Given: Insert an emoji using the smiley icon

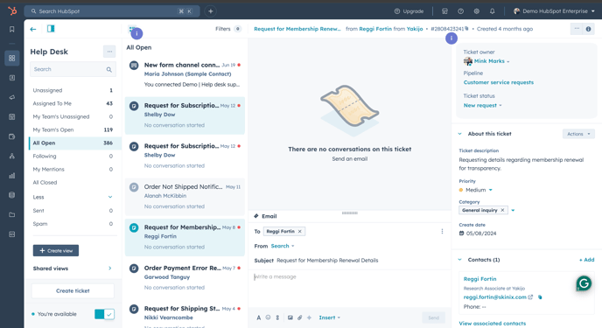Looking at the screenshot, I should [x=268, y=318].
